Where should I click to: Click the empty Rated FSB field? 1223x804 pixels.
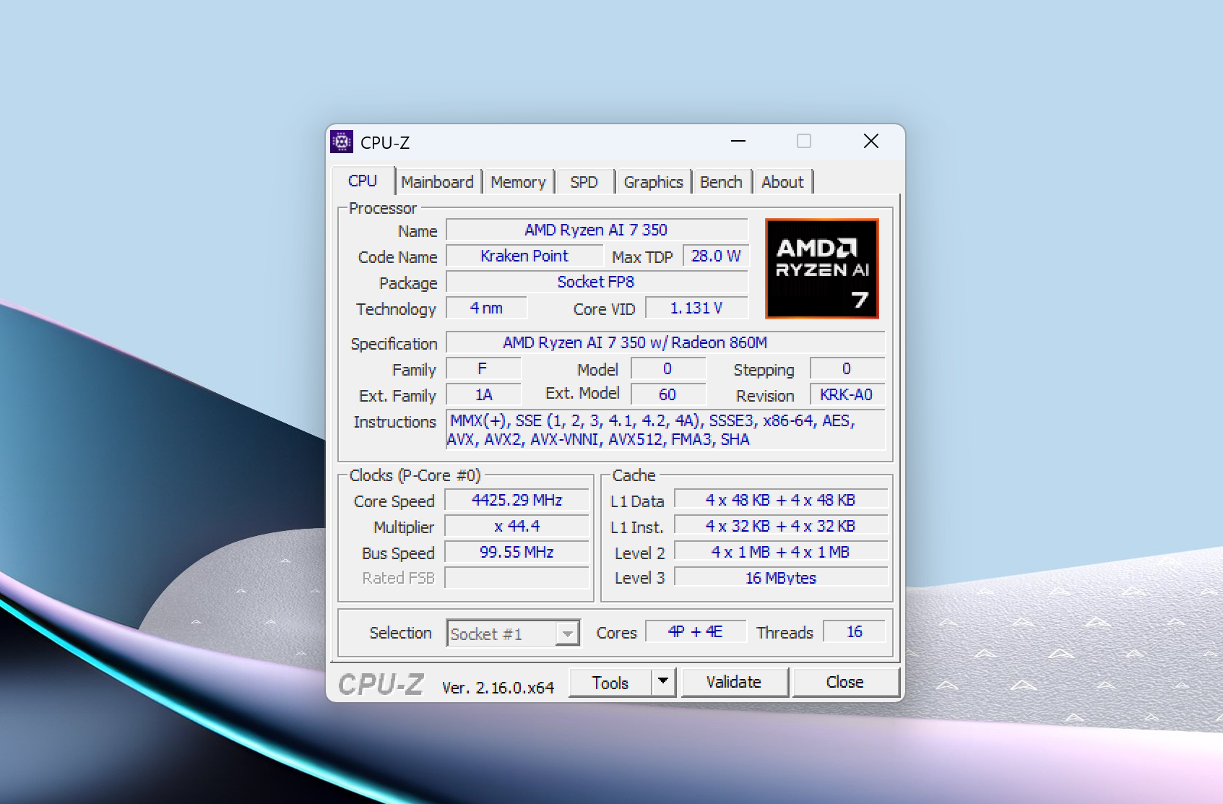(x=517, y=578)
